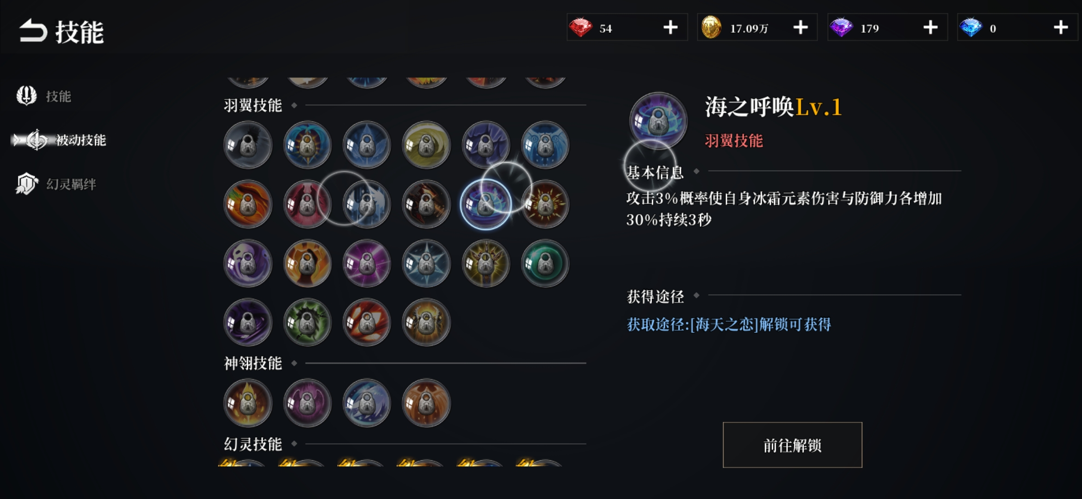Select the locked green orb wing skill

coord(545,263)
